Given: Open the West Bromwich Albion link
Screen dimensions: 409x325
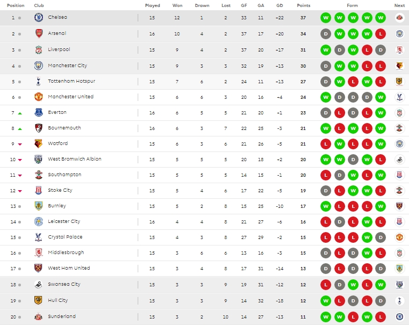Looking at the screenshot, I should (x=74, y=159).
